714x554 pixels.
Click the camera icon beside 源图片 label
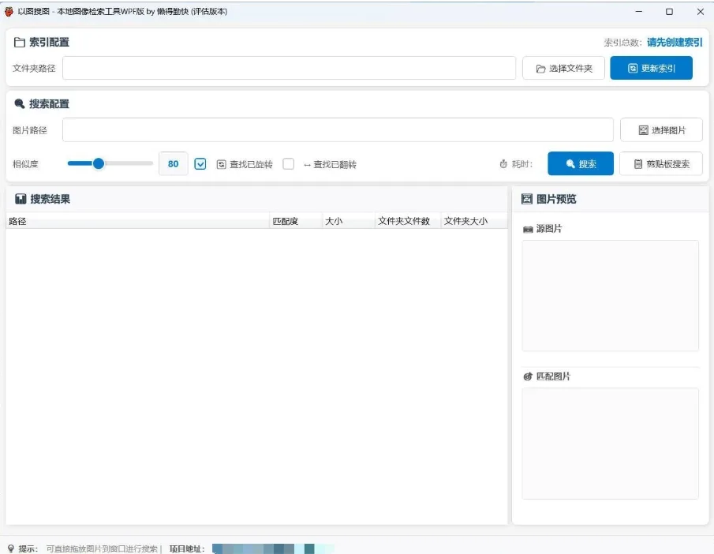(527, 229)
